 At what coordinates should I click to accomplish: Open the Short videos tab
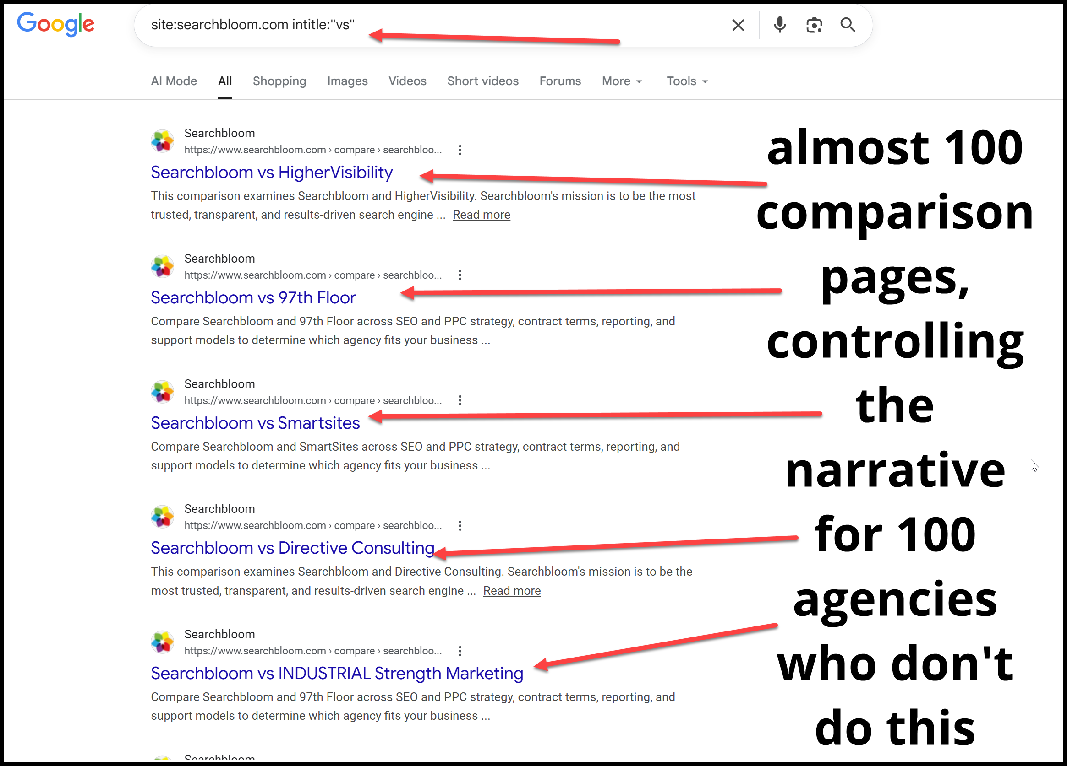point(483,81)
